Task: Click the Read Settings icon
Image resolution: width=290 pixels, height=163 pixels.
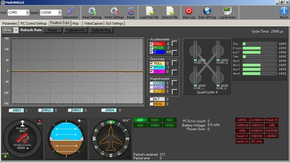Action: click(x=92, y=11)
